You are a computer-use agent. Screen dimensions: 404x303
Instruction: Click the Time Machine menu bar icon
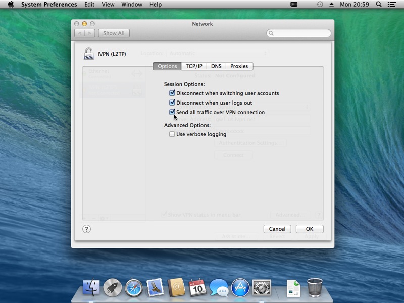pos(320,4)
